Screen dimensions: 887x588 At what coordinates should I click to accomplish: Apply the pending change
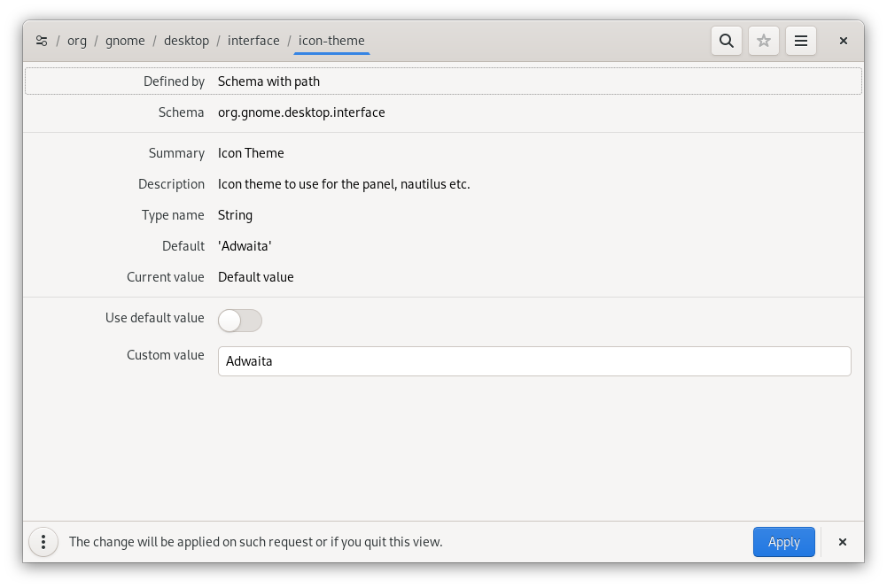[783, 542]
